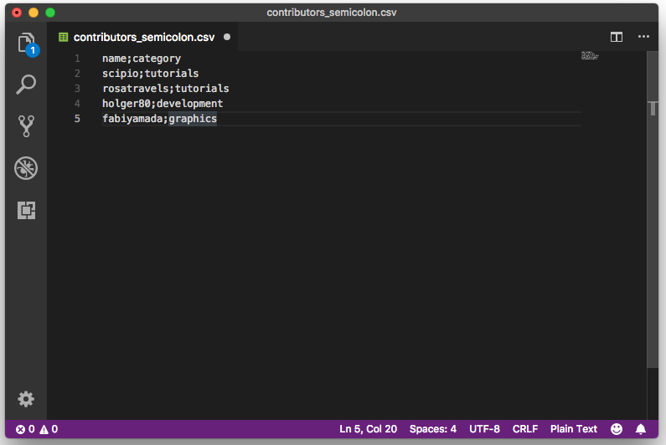
Task: Open the feedback smiley icon
Action: (x=617, y=429)
